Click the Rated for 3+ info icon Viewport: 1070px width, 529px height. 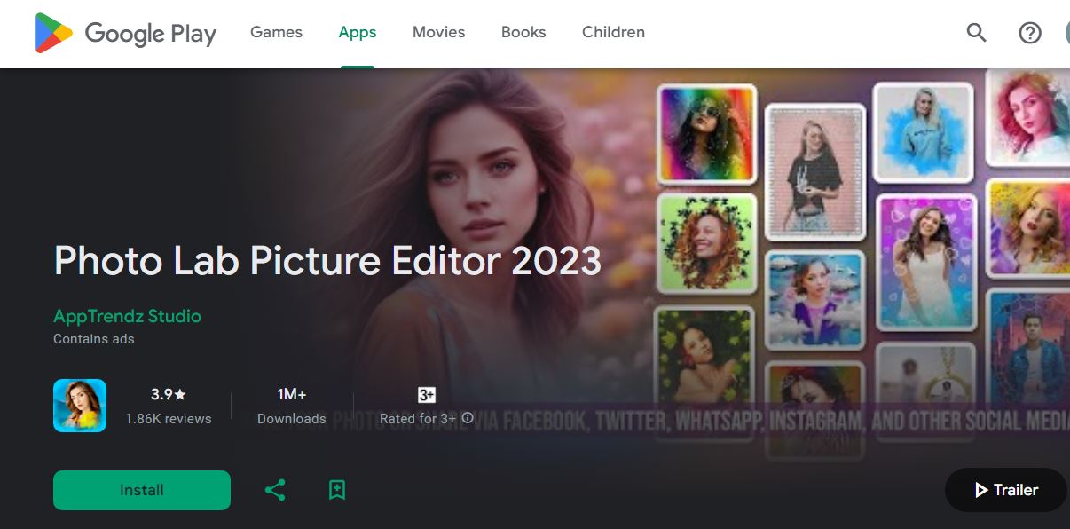[468, 417]
